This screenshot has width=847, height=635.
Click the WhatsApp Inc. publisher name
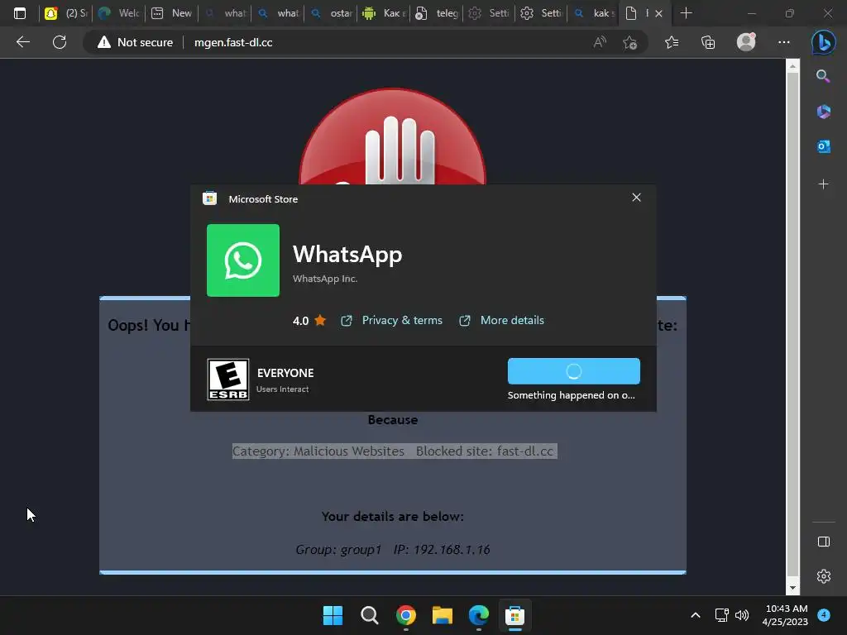pyautogui.click(x=324, y=279)
